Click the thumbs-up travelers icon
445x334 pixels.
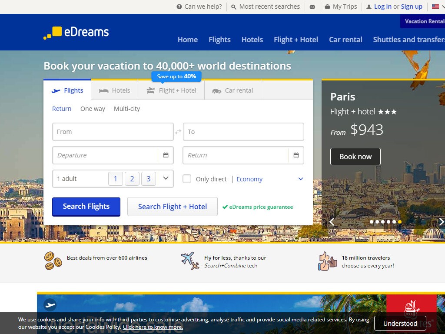click(x=327, y=261)
